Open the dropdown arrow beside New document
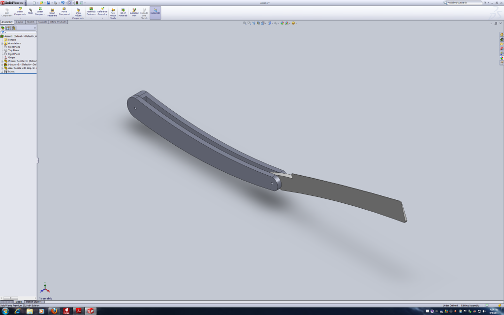 pos(37,3)
